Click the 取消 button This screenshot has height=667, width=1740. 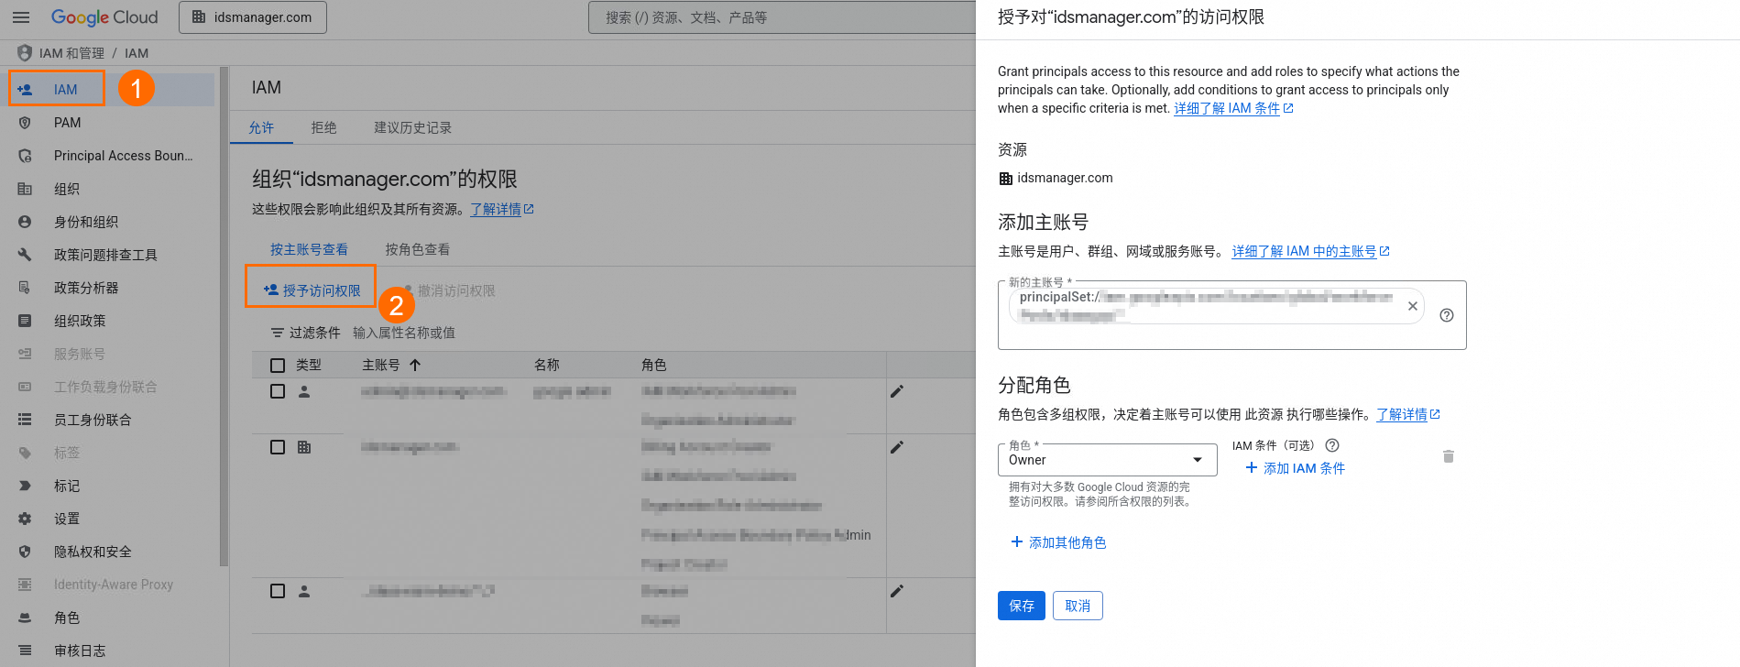tap(1078, 606)
